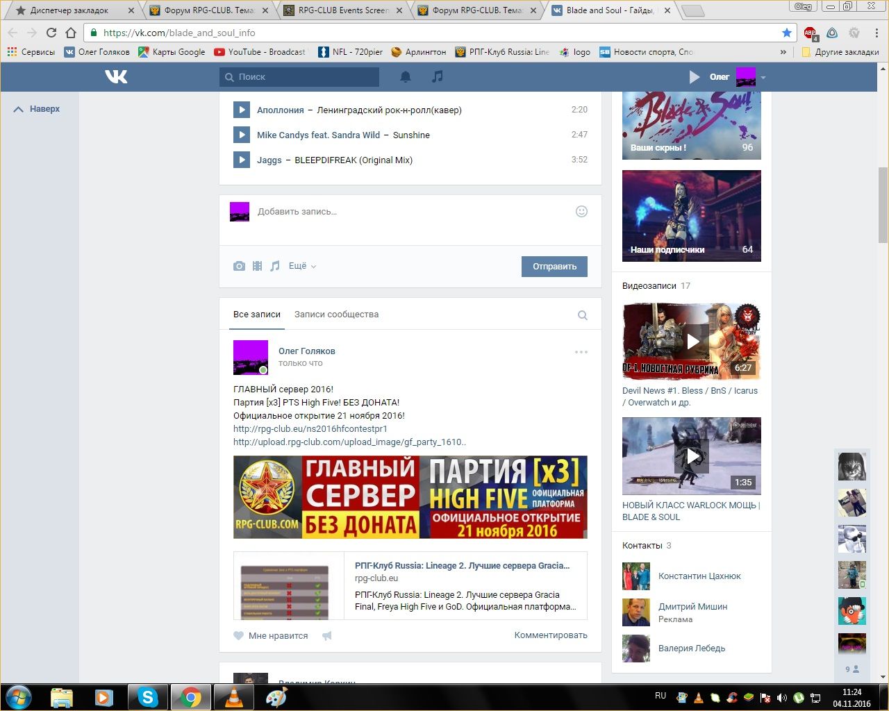This screenshot has width=889, height=711.
Task: Open YouTube - Broadcast bookmark
Action: 260,52
